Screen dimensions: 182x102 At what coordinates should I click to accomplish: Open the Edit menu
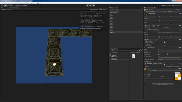coord(5,3)
